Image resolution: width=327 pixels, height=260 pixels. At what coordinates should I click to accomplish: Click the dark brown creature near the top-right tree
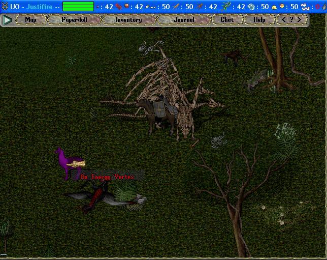point(234,57)
